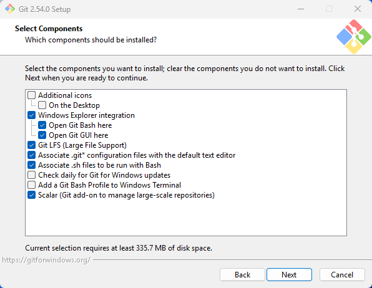
Task: Close the Git Setup window
Action: [357, 9]
